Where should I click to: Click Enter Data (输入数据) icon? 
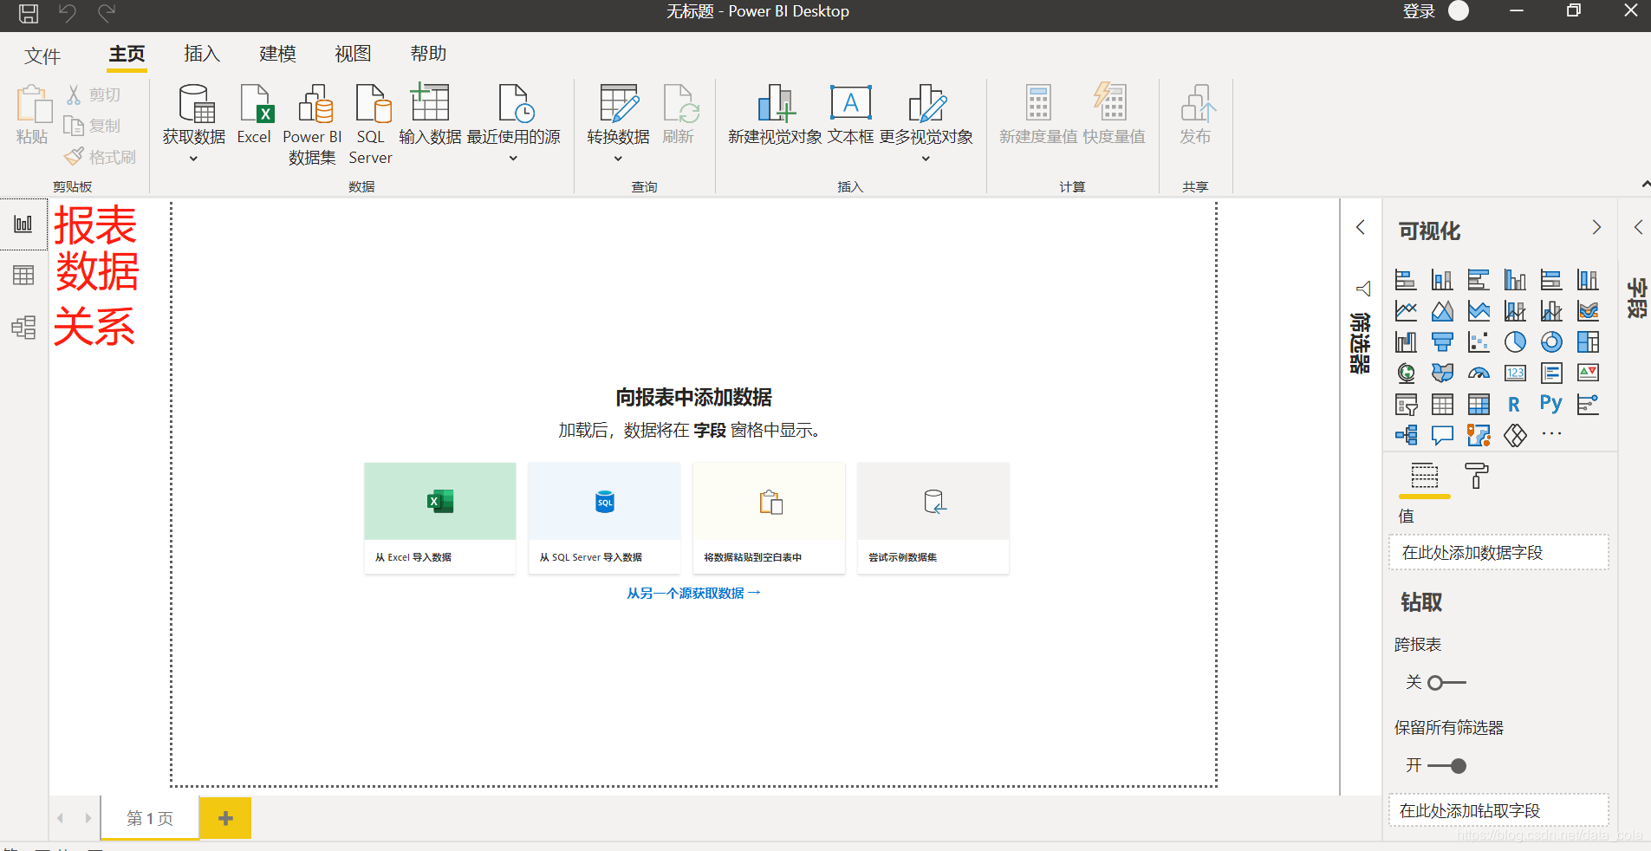coord(430,102)
